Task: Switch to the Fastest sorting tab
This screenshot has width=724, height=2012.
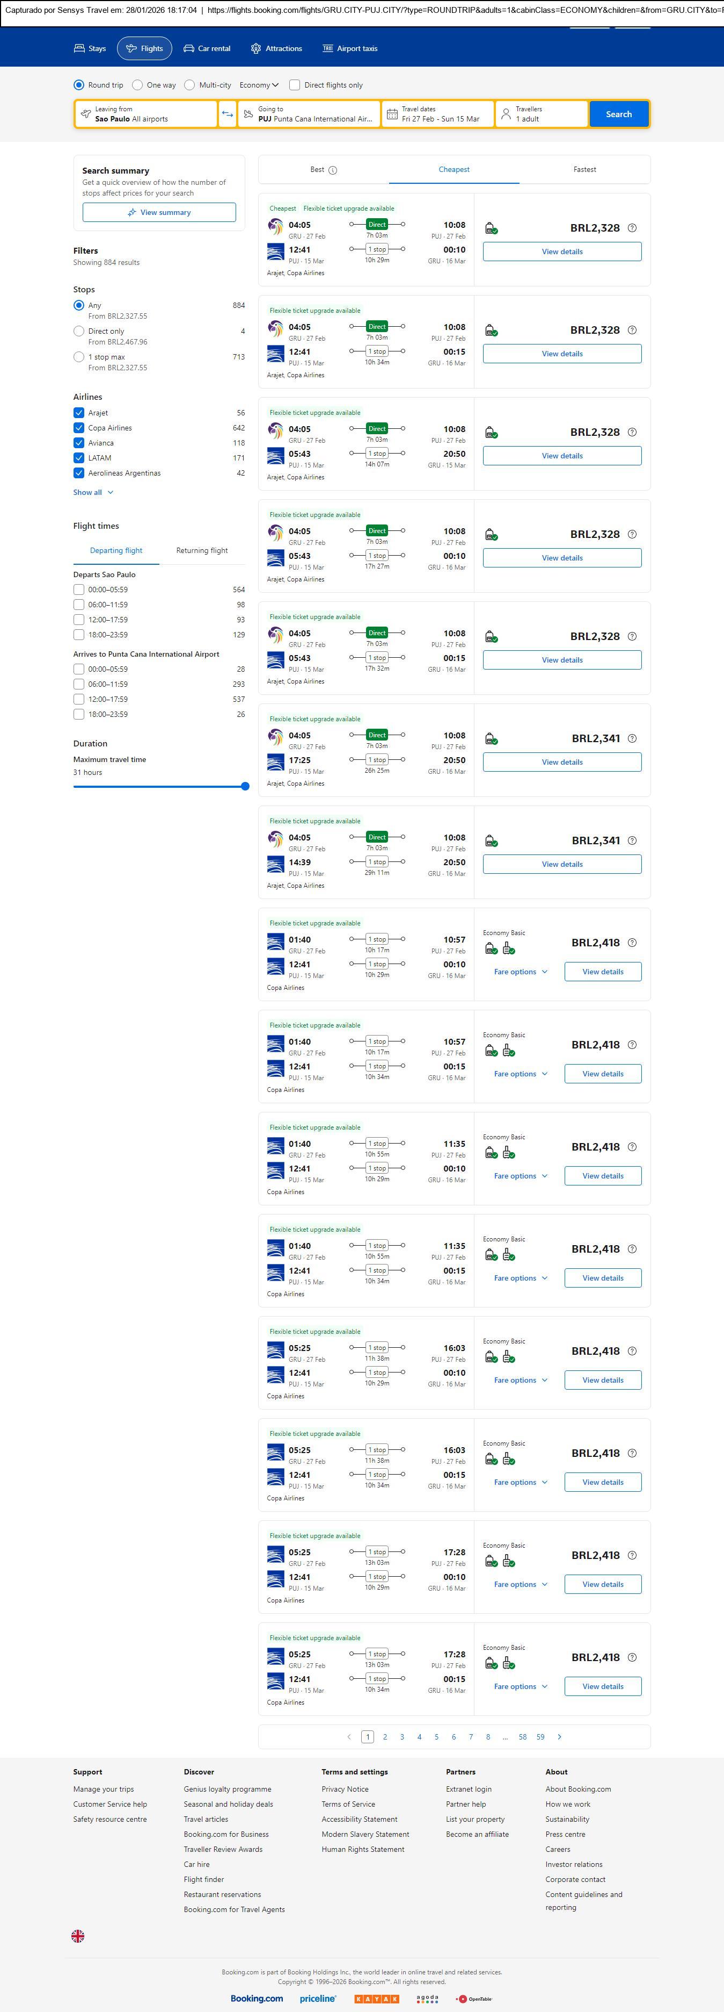Action: [584, 169]
